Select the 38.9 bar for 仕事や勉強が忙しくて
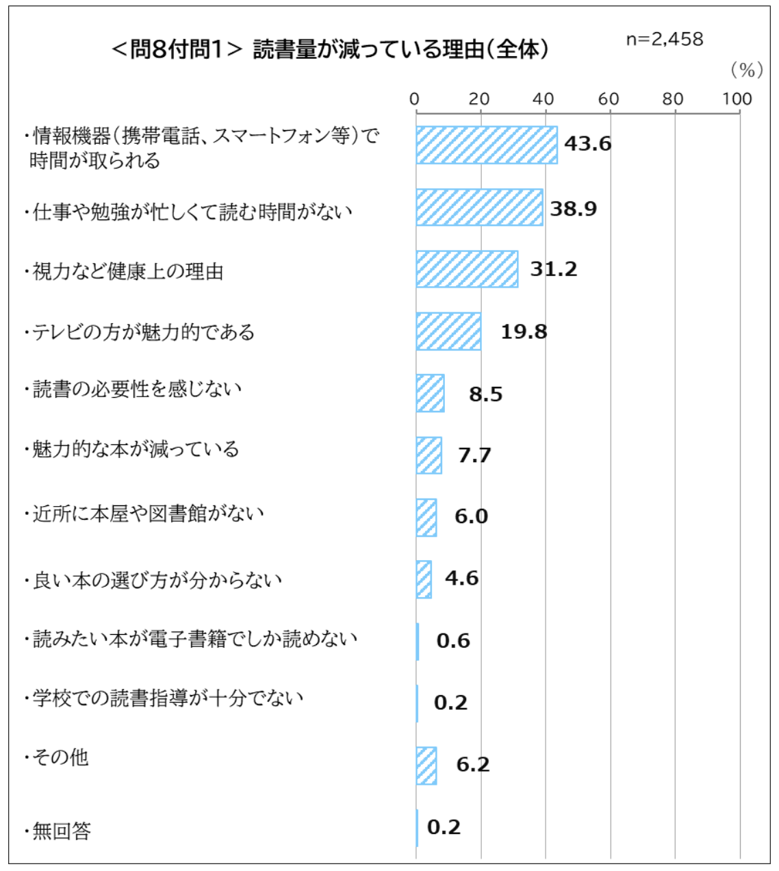Image resolution: width=779 pixels, height=871 pixels. [479, 207]
